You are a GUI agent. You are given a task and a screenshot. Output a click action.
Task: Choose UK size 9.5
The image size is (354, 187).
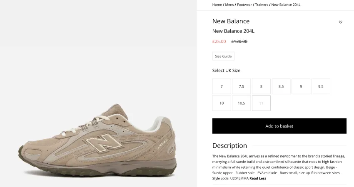tap(321, 86)
